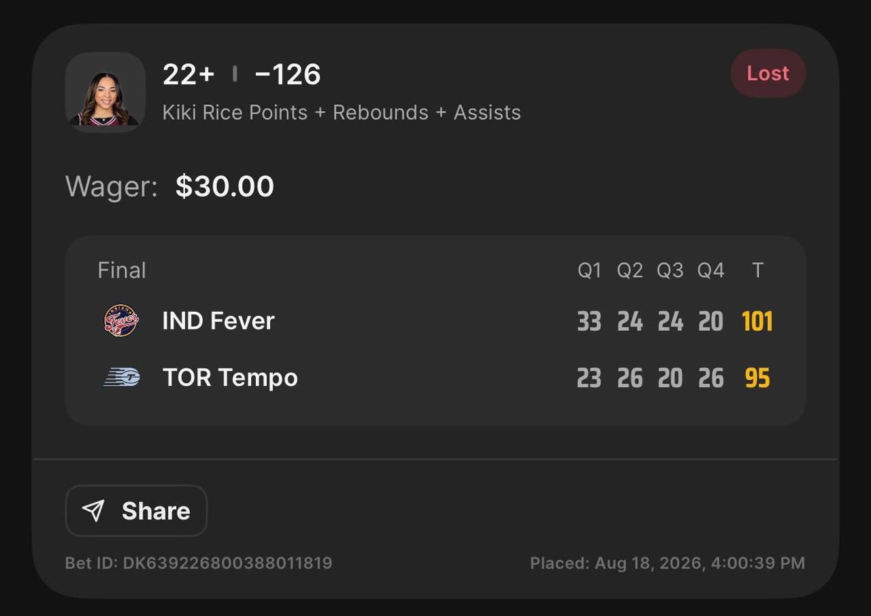Click the Kiki Rice Points + Rebounds + Assists label
The width and height of the screenshot is (871, 616).
point(342,112)
